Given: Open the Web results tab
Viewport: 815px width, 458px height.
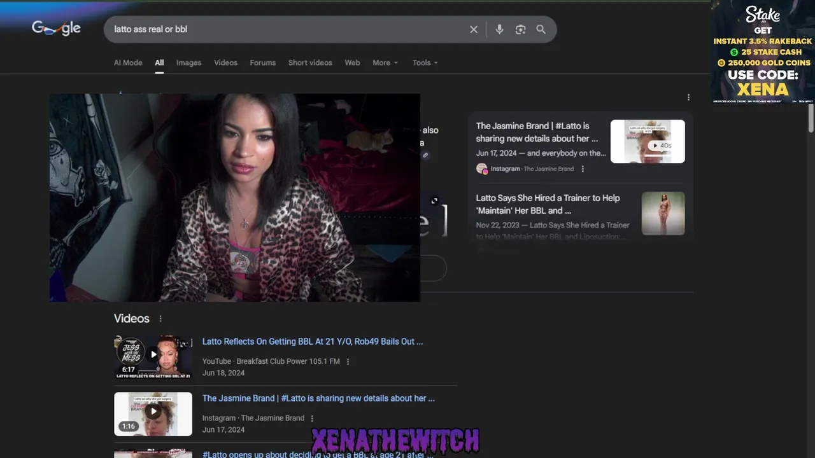Looking at the screenshot, I should coord(352,62).
